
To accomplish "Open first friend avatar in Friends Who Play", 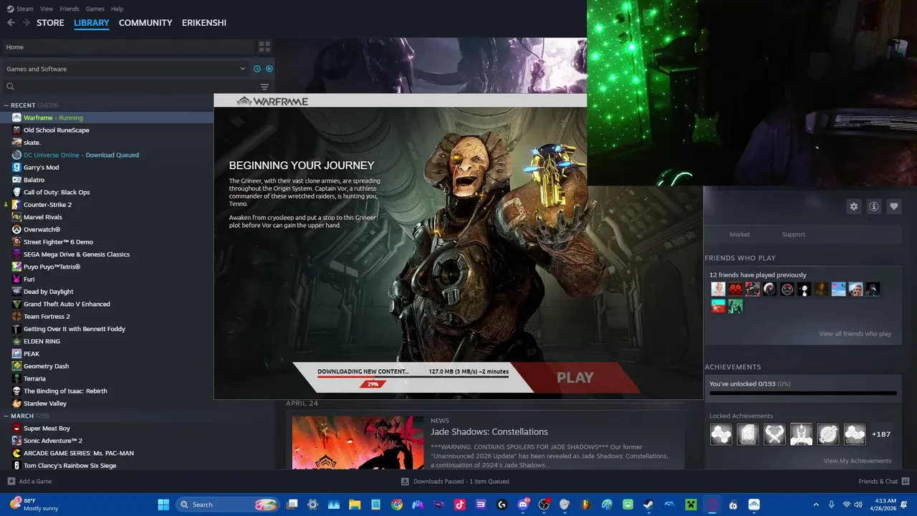I will coord(718,290).
